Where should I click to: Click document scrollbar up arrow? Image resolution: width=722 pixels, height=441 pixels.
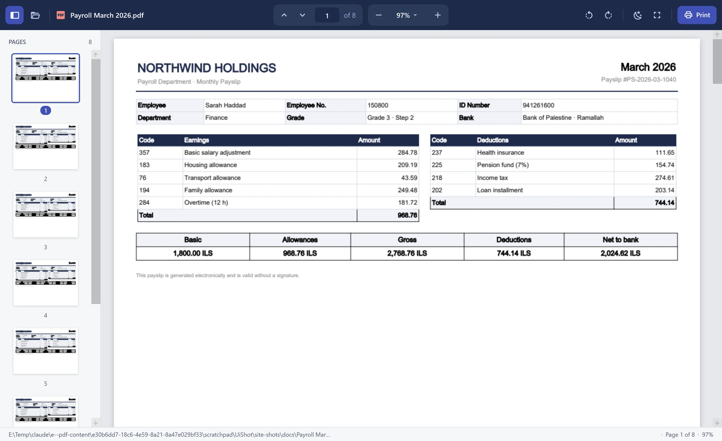point(717,35)
